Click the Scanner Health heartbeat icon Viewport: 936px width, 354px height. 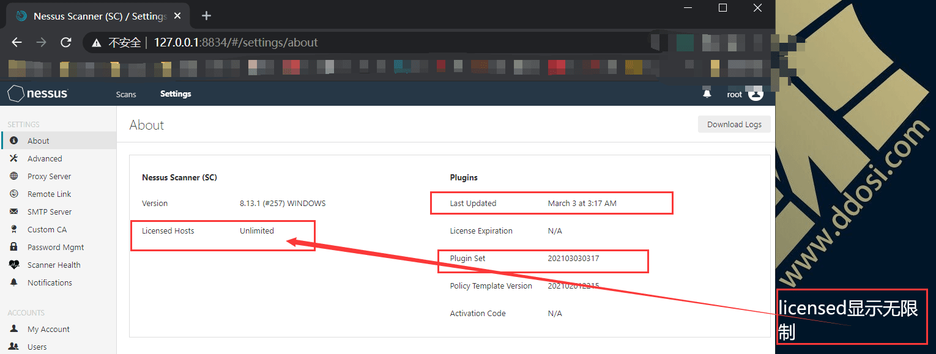(x=14, y=265)
